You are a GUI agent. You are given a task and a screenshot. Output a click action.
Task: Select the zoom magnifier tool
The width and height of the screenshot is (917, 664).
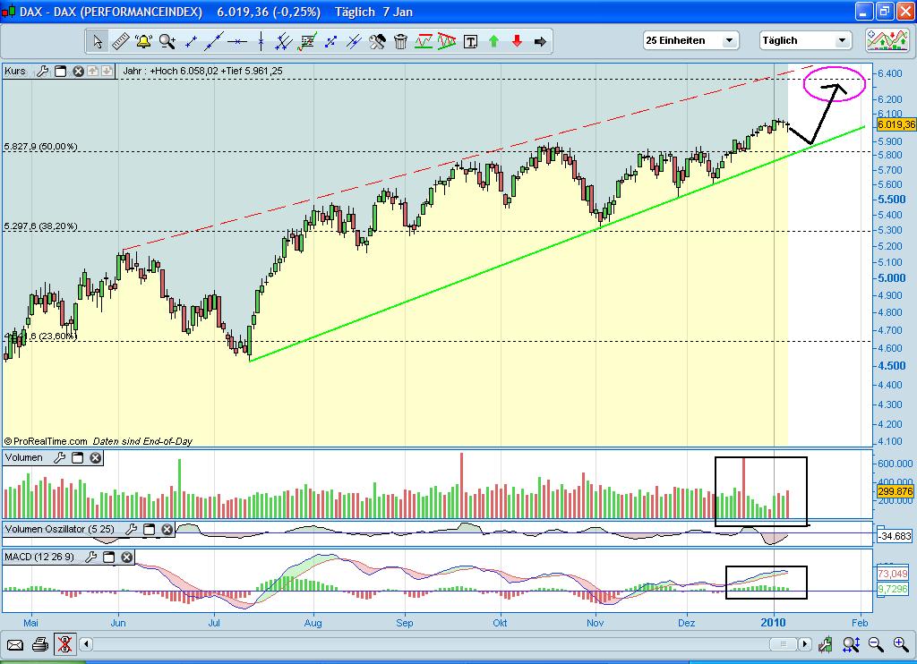pyautogui.click(x=167, y=40)
